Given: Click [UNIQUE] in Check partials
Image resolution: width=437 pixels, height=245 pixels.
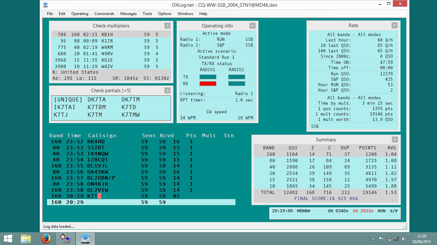Looking at the screenshot, I should pyautogui.click(x=68, y=100).
